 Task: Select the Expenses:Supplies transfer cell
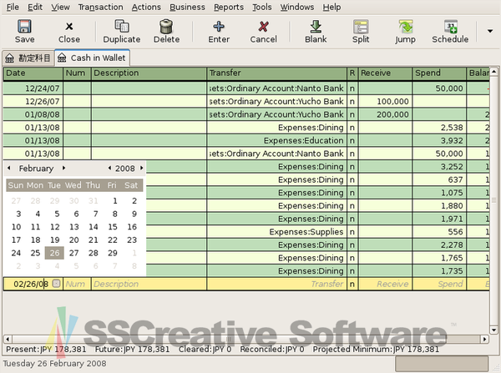[x=276, y=232]
